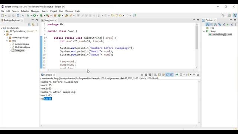Toggle Hide Local Types in Outline

coord(231,25)
